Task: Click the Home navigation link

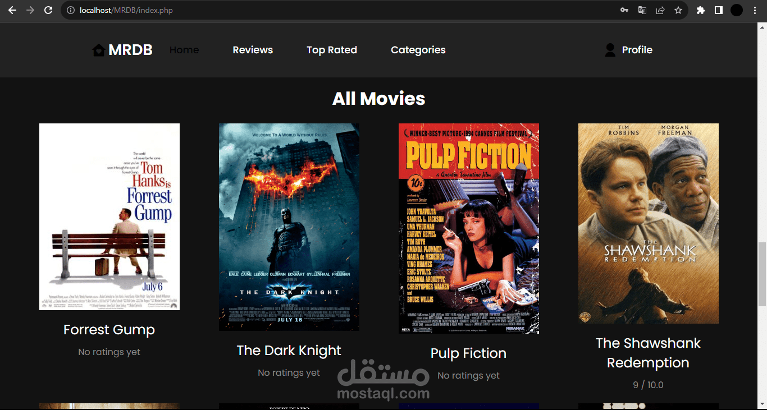Action: [x=184, y=49]
